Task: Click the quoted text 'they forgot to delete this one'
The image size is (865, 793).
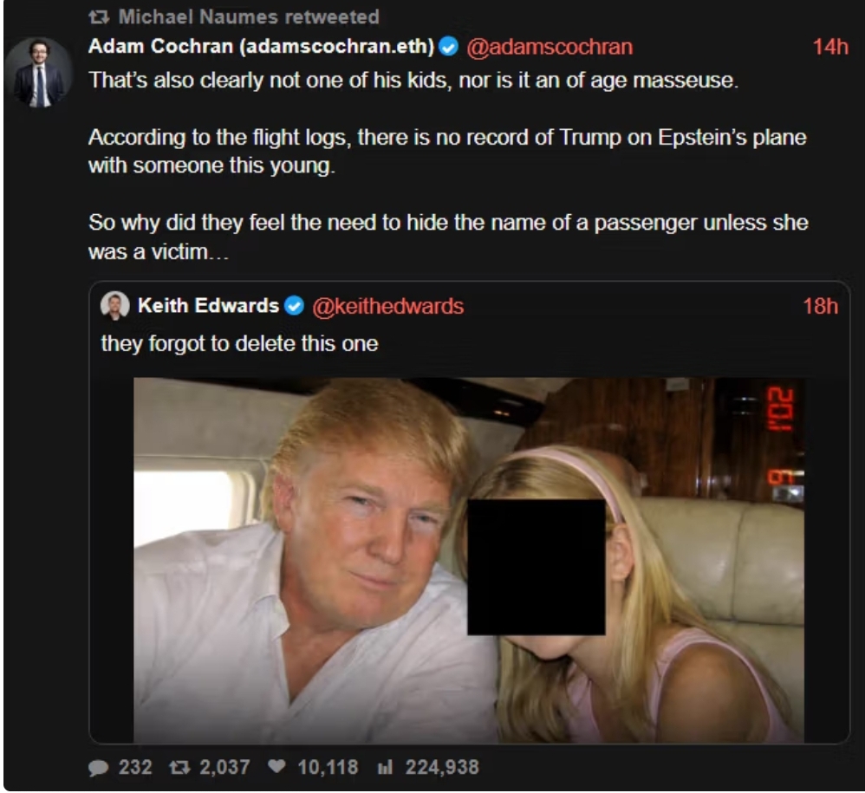Action: [239, 343]
